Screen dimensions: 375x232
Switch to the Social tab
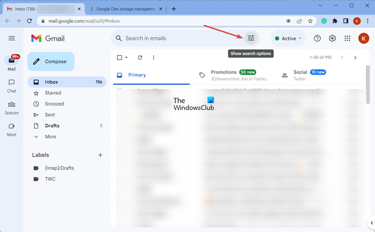(317, 75)
